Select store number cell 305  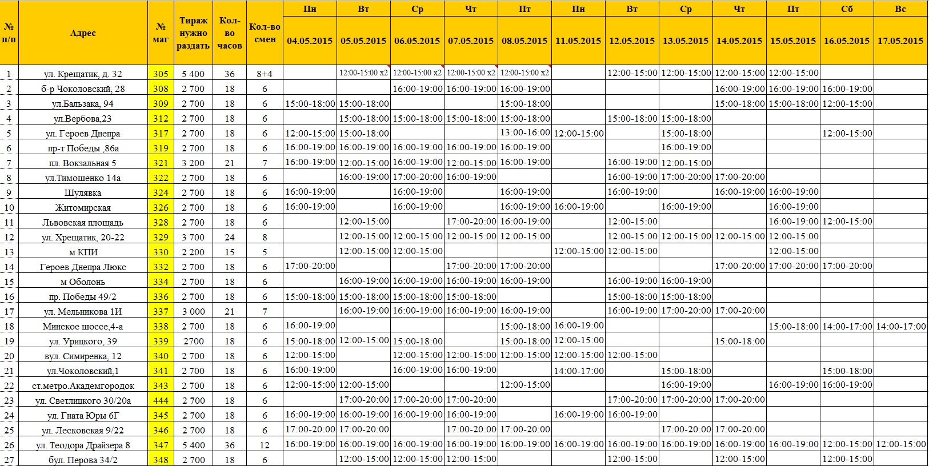pos(161,74)
